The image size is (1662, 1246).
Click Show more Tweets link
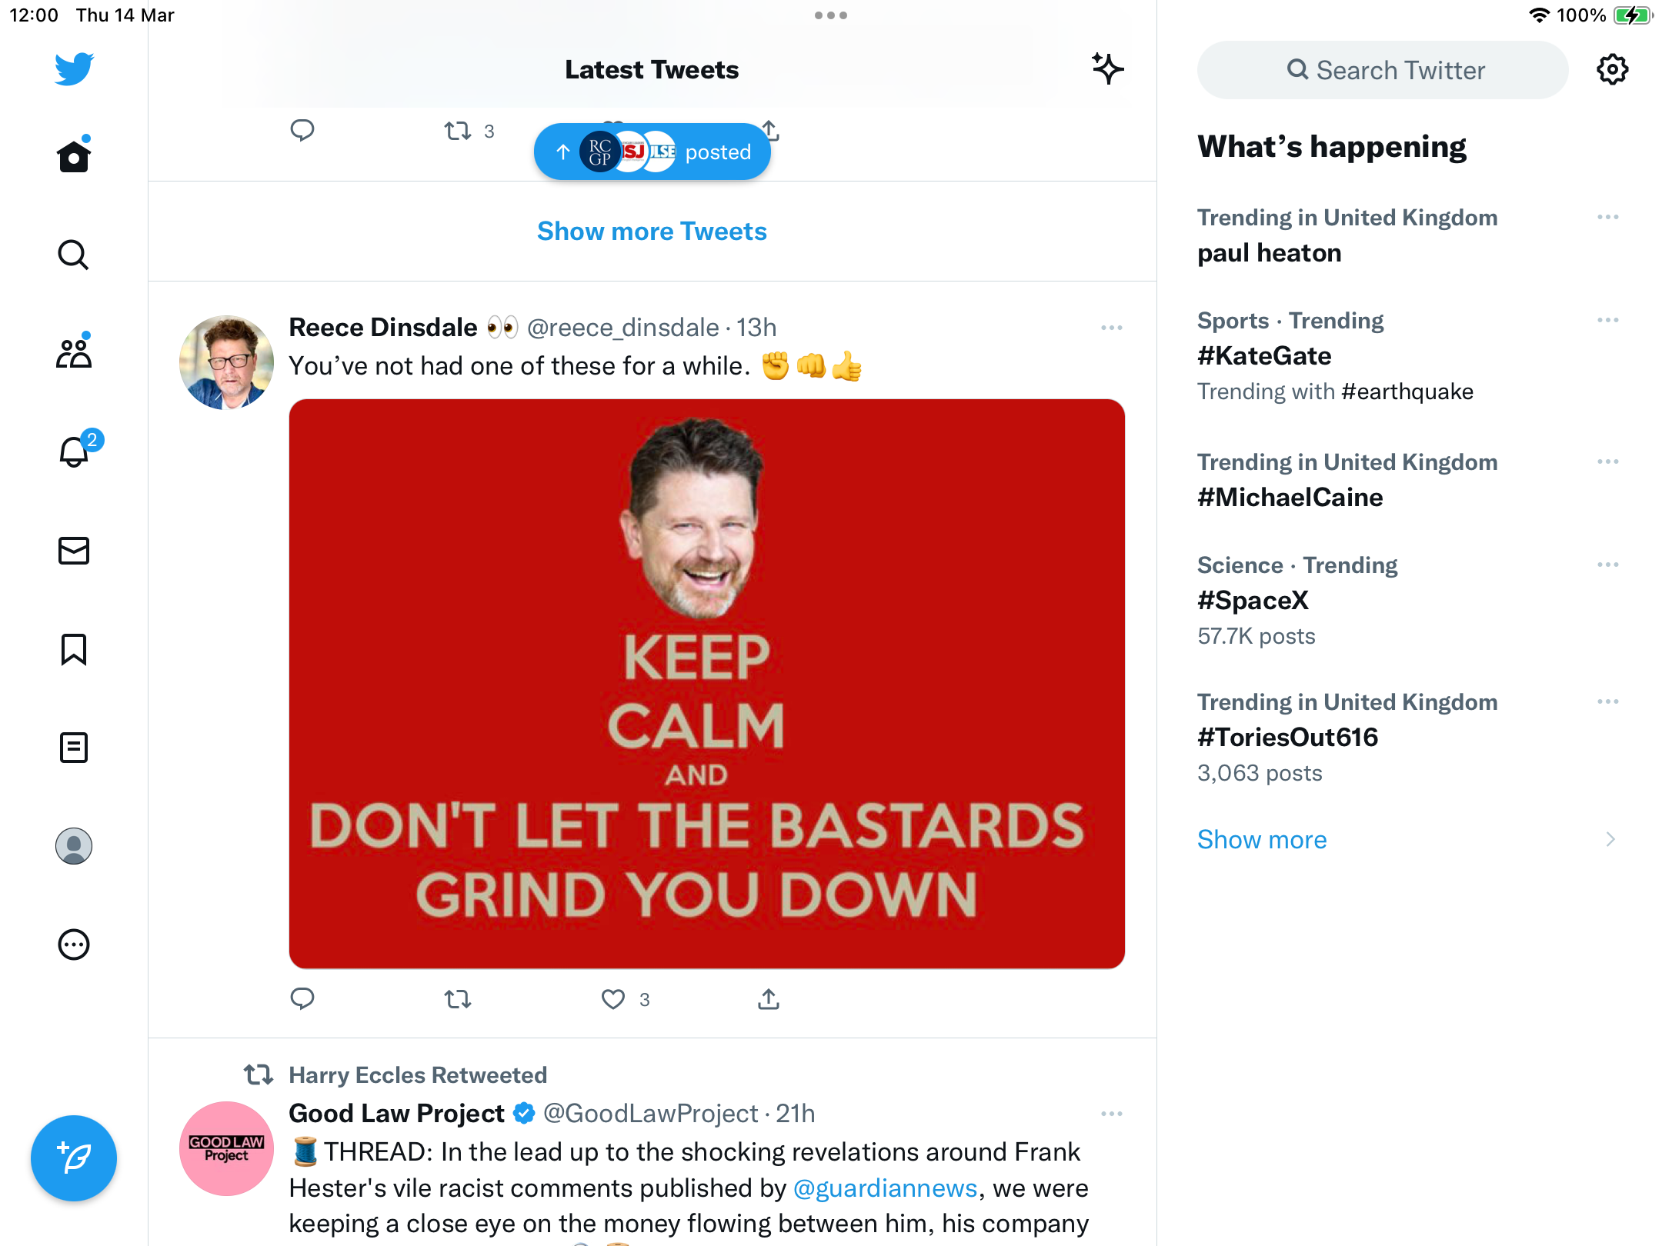click(652, 232)
